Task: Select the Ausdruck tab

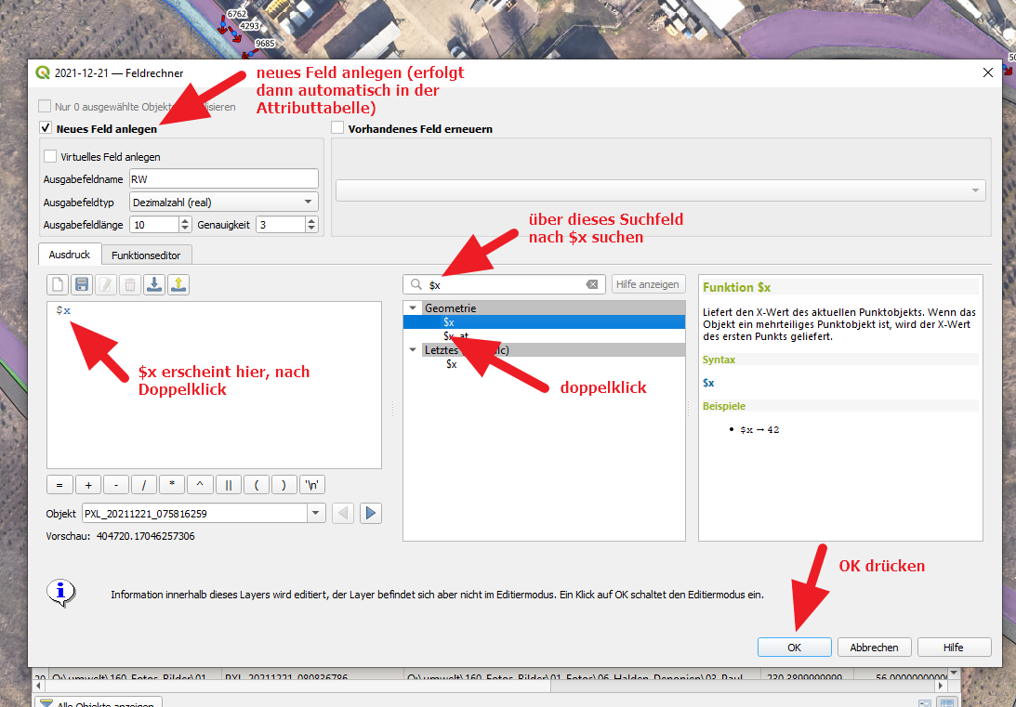Action: pos(69,255)
